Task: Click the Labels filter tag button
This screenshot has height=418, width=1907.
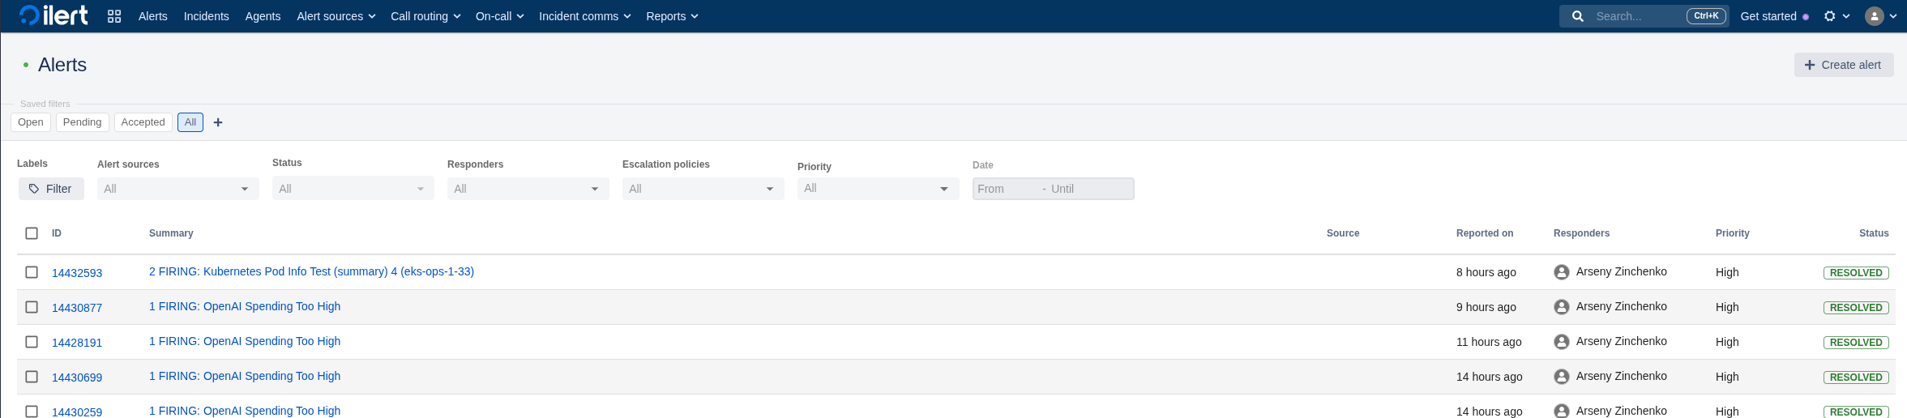Action: point(51,189)
